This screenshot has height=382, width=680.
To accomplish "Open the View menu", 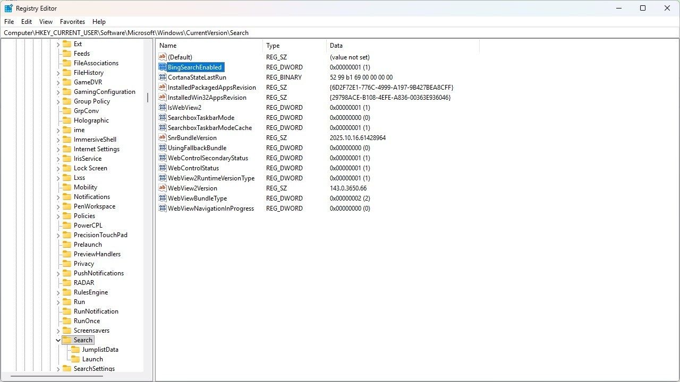I will tap(46, 22).
